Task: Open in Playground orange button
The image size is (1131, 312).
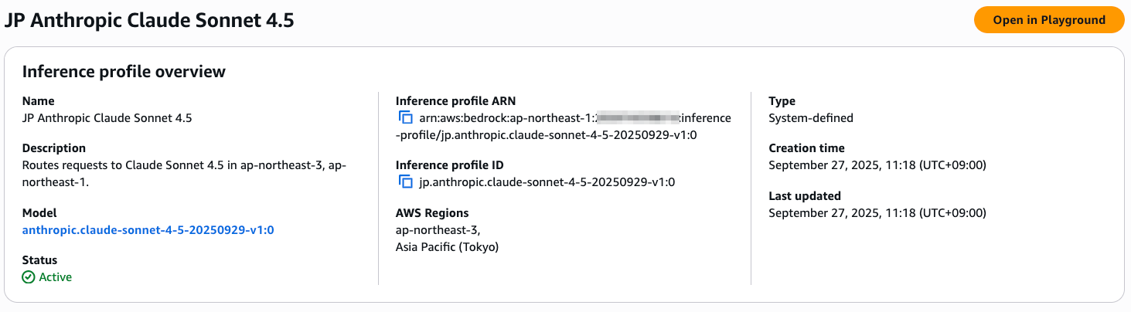Action: 1049,20
